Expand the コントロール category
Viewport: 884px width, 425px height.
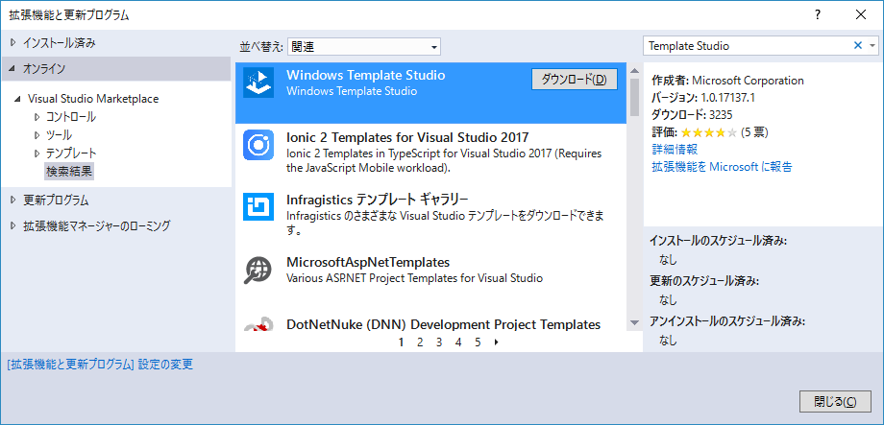pyautogui.click(x=37, y=117)
